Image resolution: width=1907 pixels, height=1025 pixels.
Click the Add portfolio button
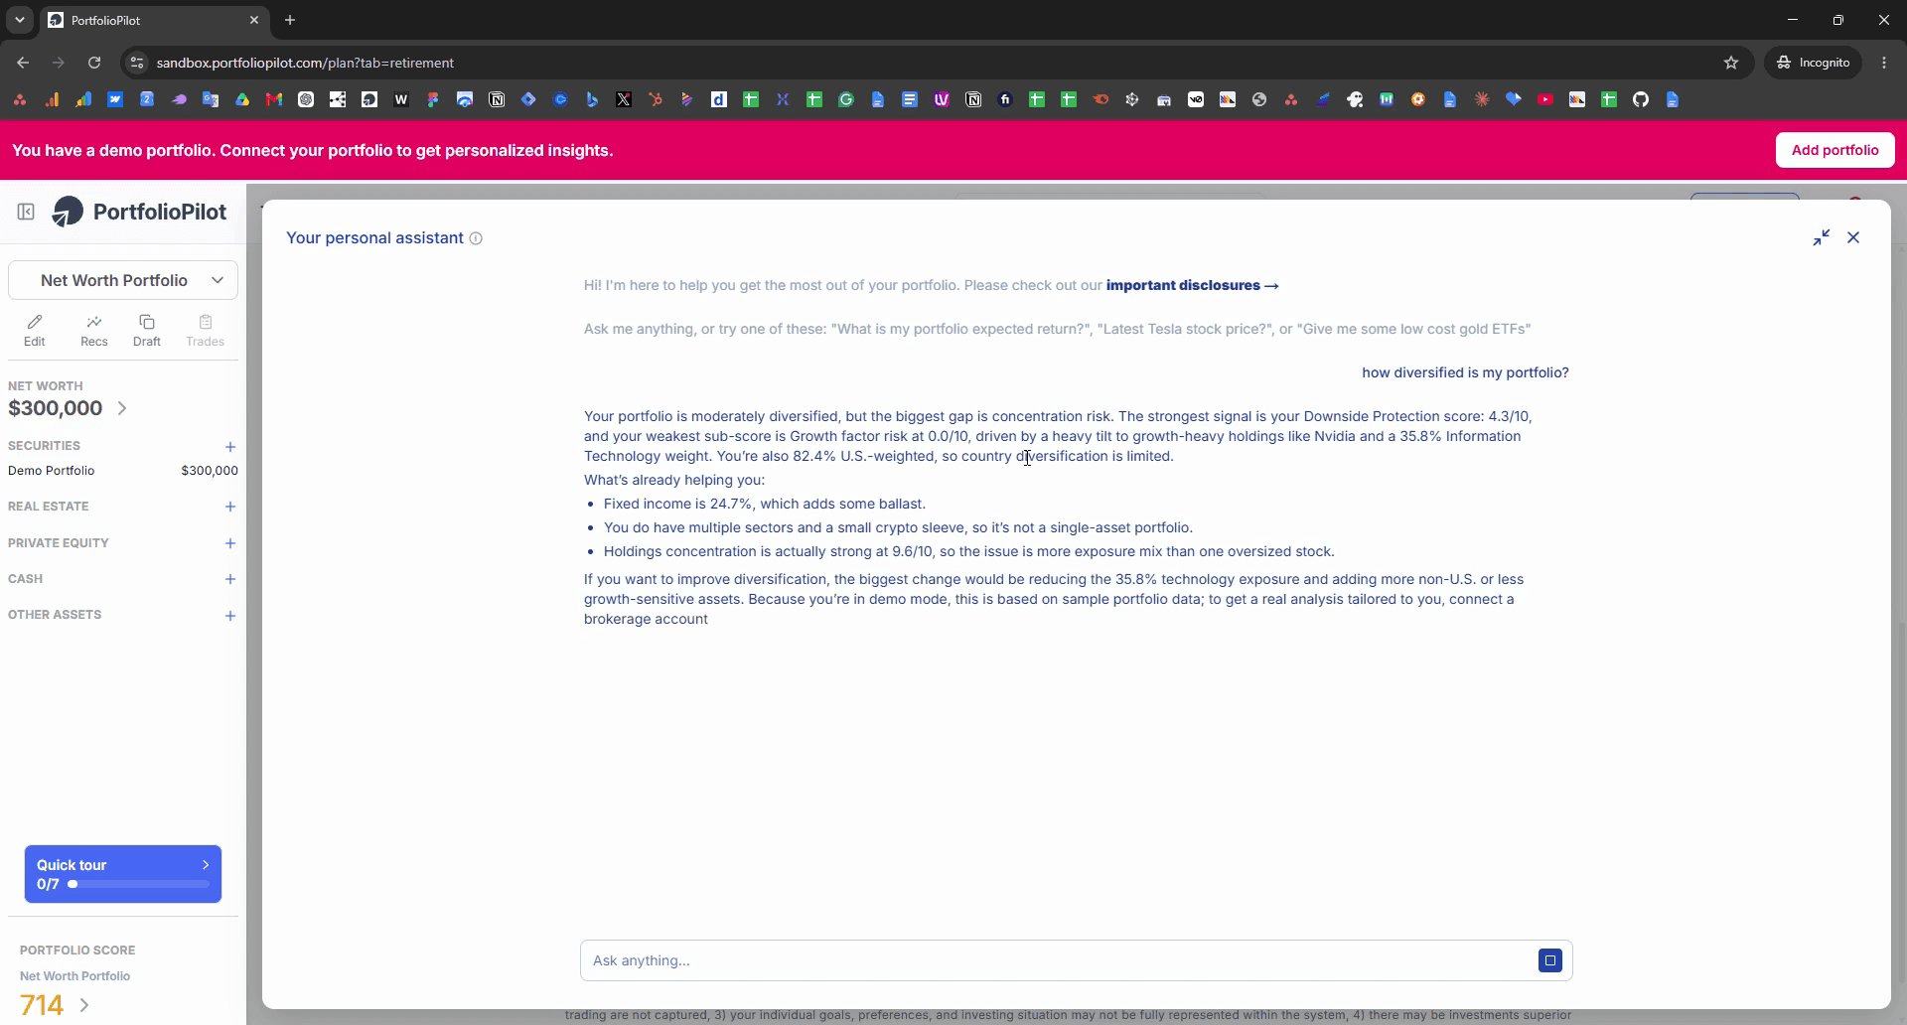click(1834, 150)
